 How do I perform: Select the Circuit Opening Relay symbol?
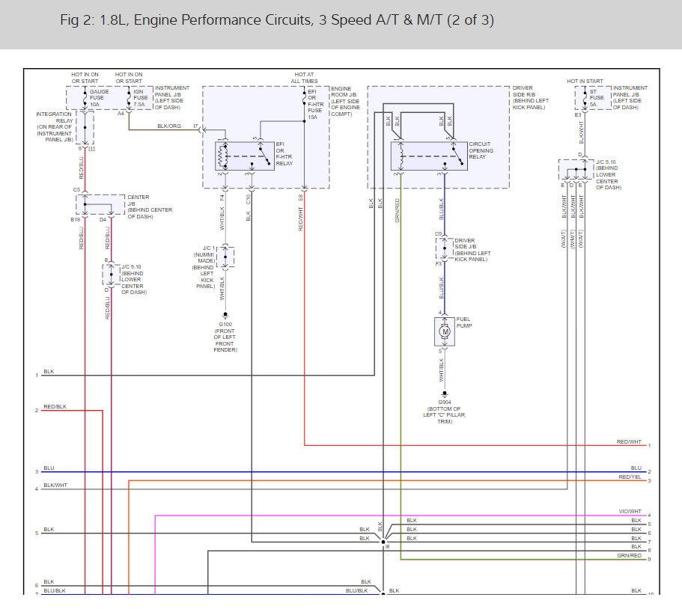(x=428, y=156)
